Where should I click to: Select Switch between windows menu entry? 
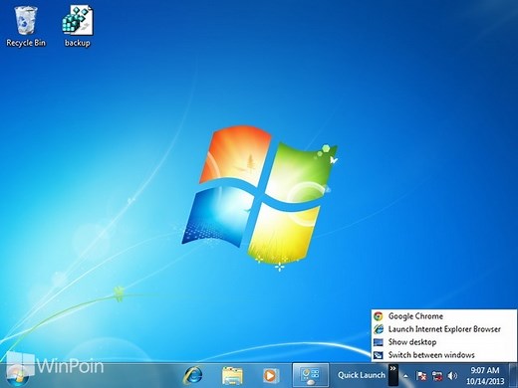(444, 355)
